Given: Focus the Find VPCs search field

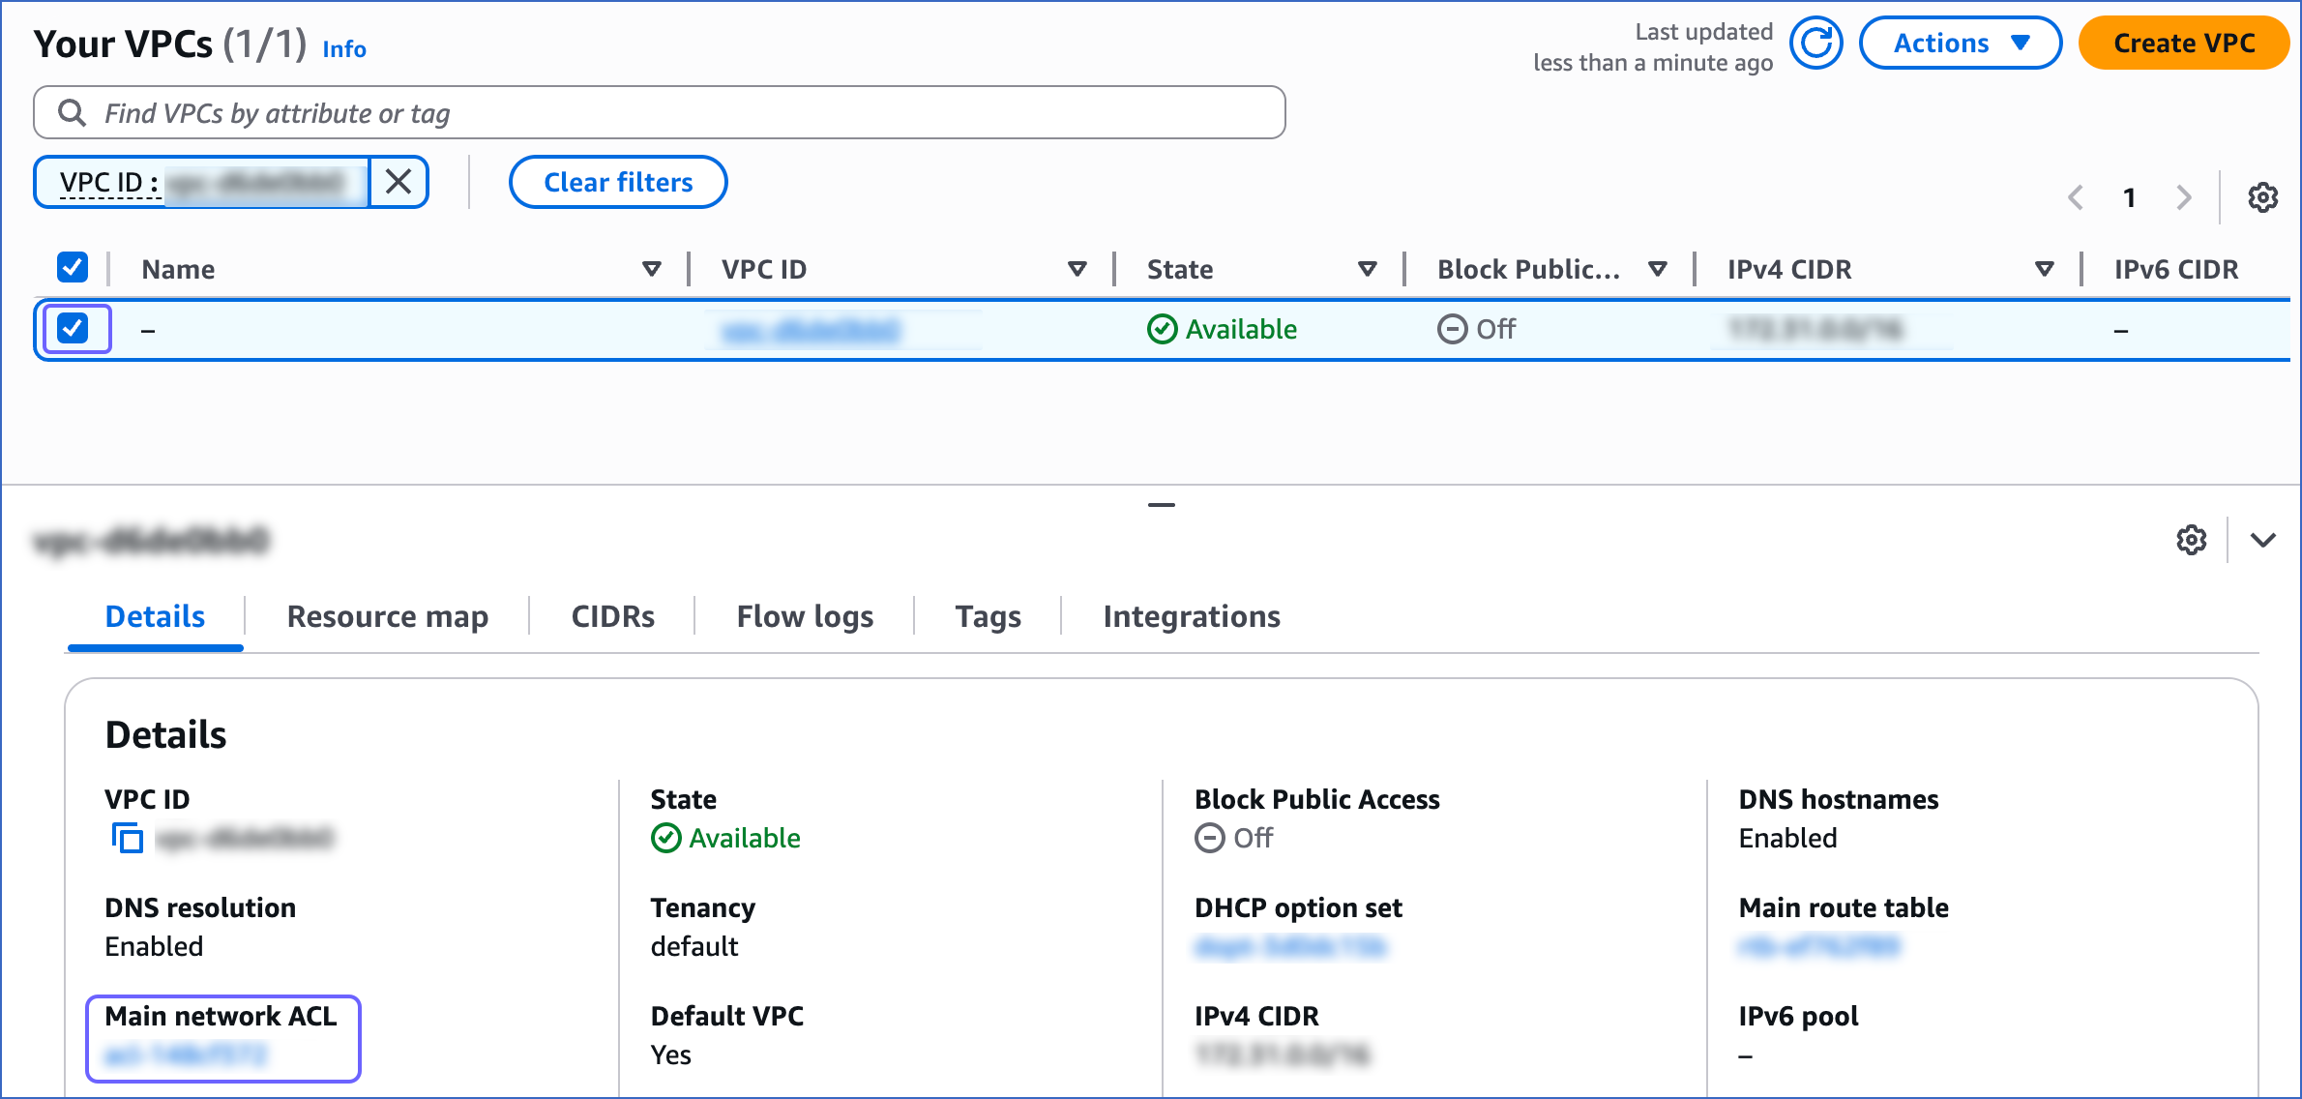Looking at the screenshot, I should pyautogui.click(x=660, y=113).
